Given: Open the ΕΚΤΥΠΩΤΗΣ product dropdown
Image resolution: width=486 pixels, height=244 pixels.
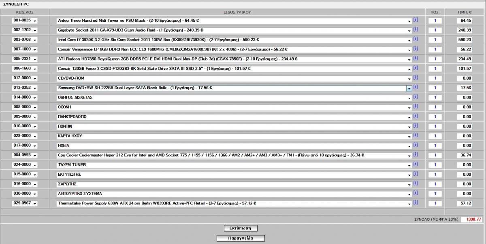Looking at the screenshot, I should pyautogui.click(x=234, y=174).
